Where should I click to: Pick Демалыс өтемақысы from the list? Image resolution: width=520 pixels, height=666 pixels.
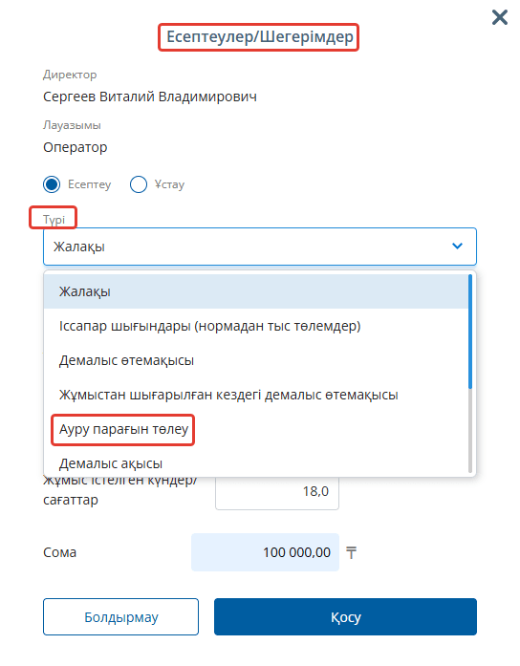256,360
